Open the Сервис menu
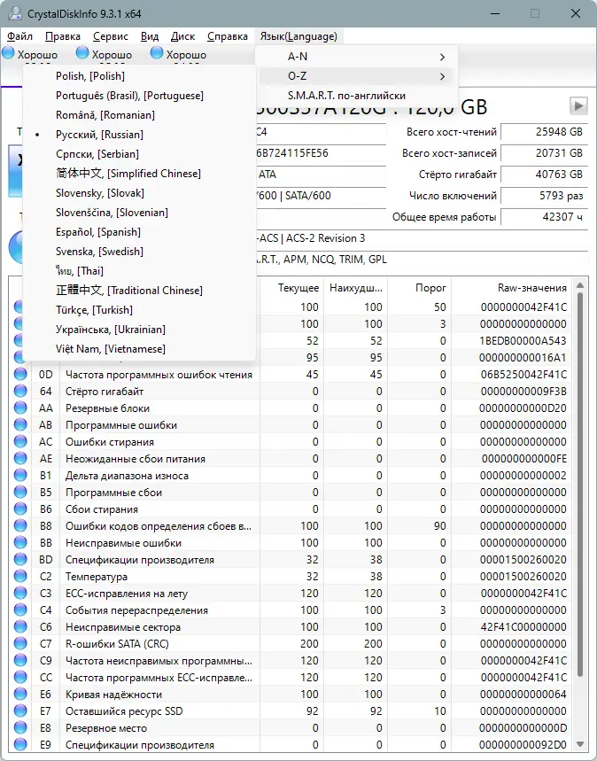The image size is (597, 761). point(111,36)
